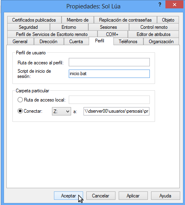185x205 pixels.
Task: Open the Teléfonos tab
Action: pos(128,42)
